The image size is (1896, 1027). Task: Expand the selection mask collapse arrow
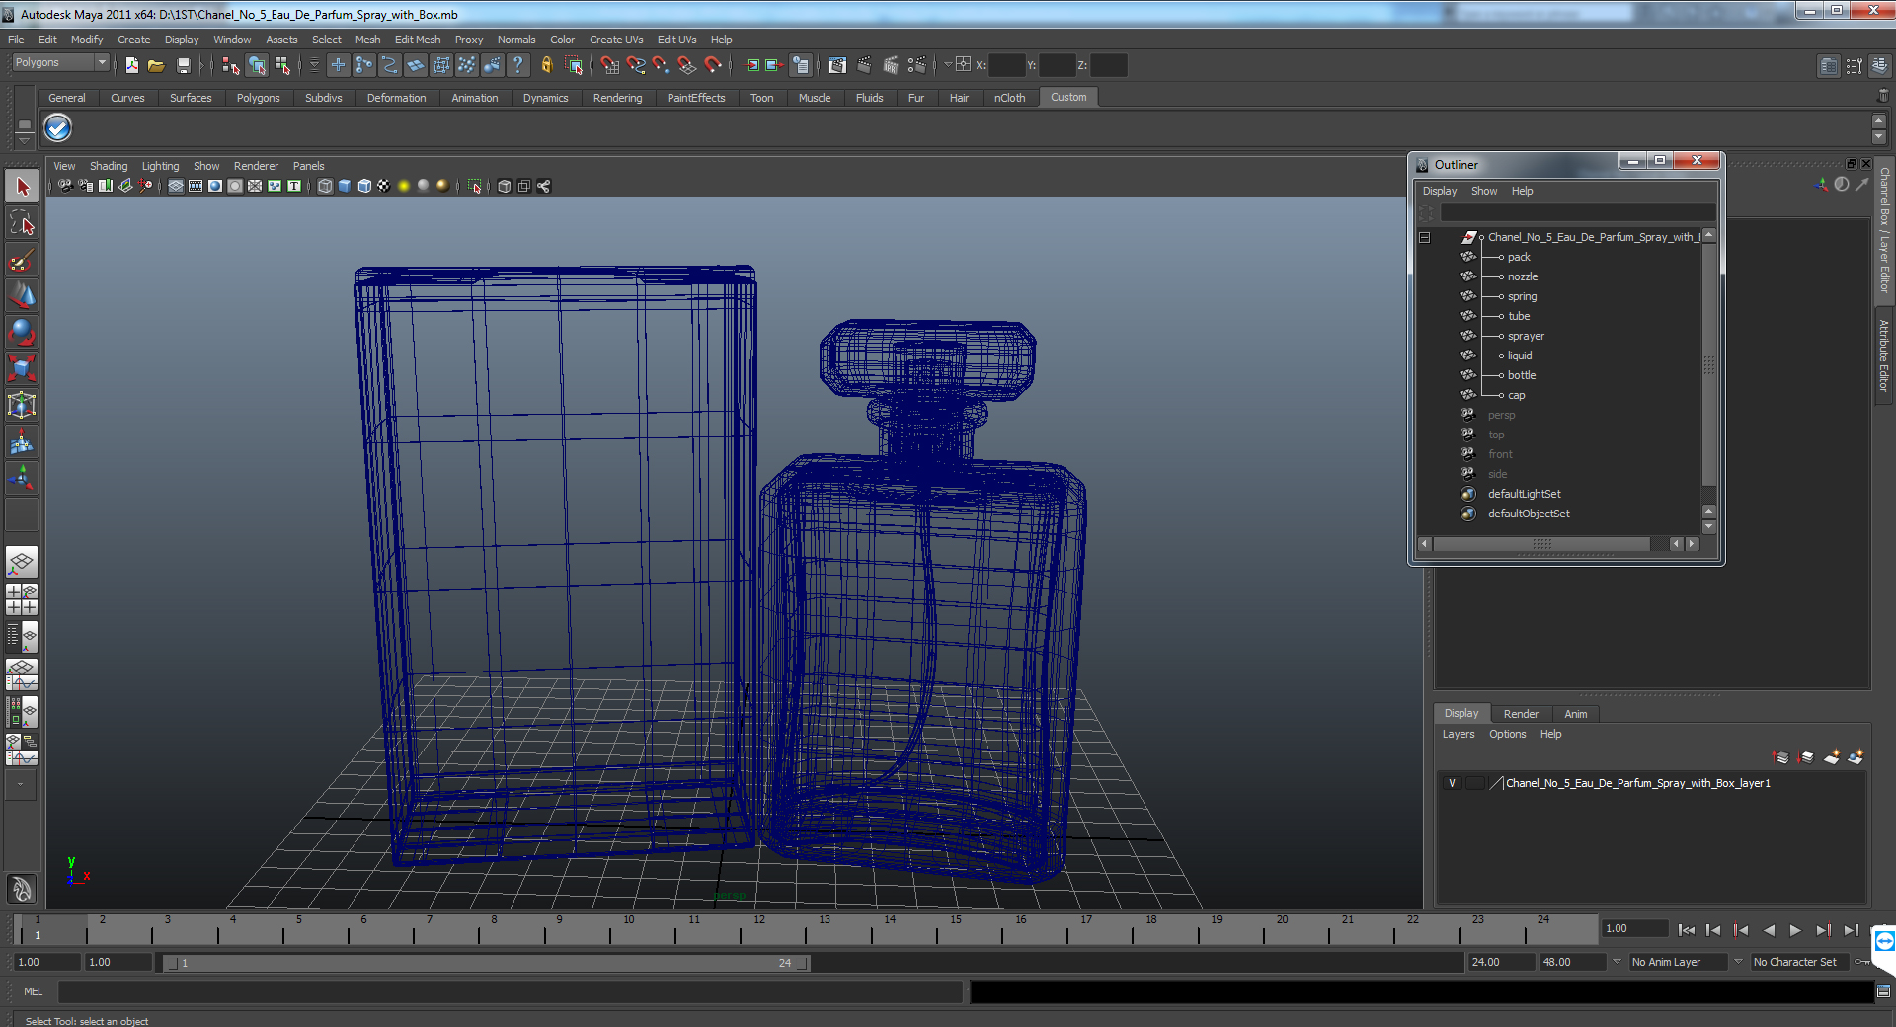coord(314,65)
